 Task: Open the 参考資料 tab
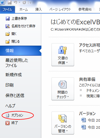85,10
